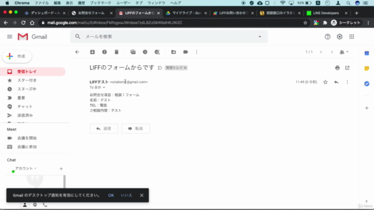Image resolution: width=374 pixels, height=210 pixels.
Task: Click いいえ on notification prompt
Action: [x=126, y=195]
